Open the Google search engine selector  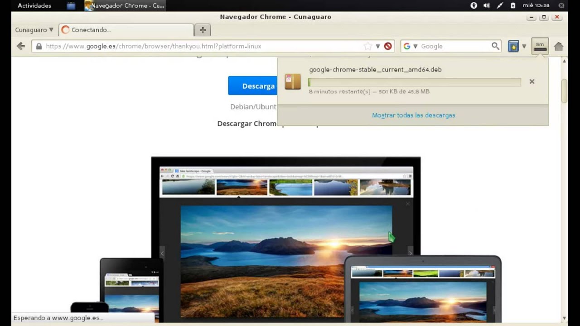pyautogui.click(x=410, y=46)
